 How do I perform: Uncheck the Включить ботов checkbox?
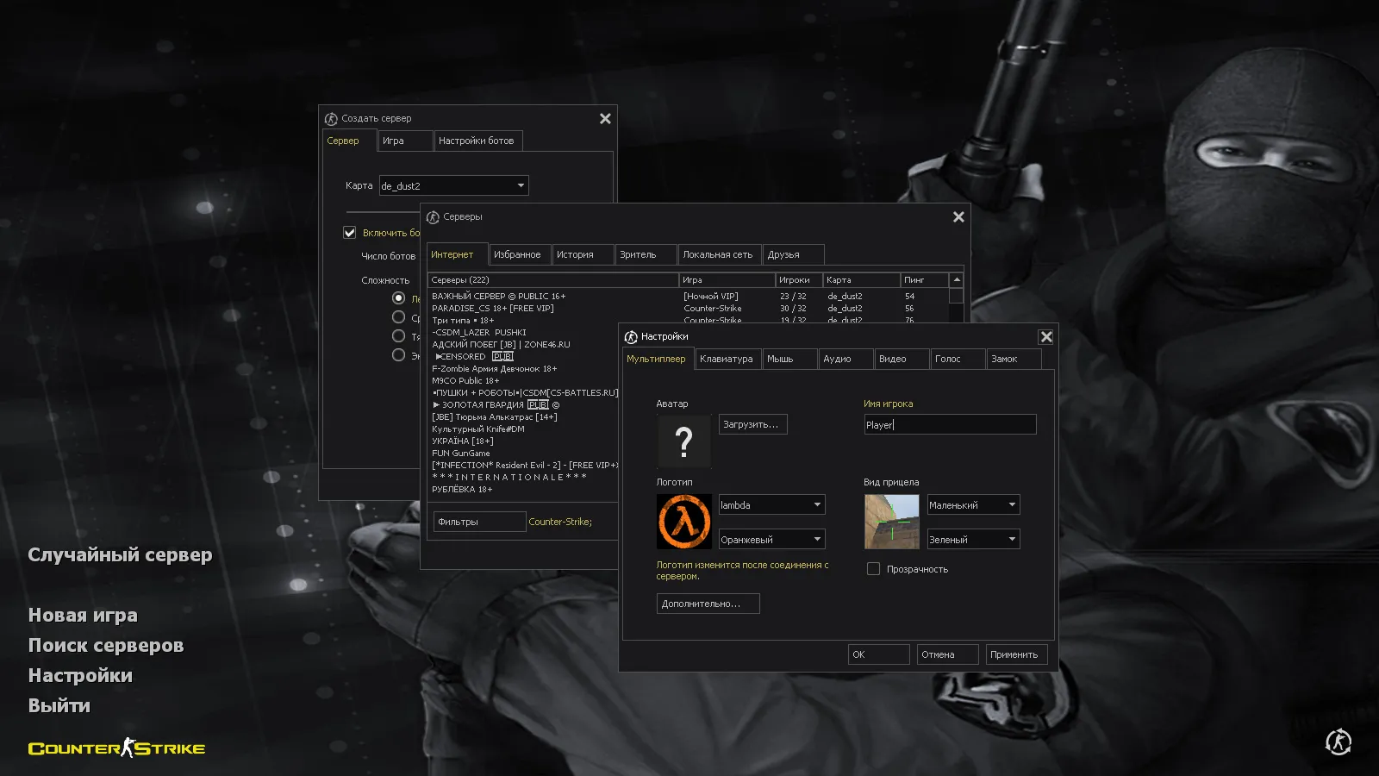[349, 232]
